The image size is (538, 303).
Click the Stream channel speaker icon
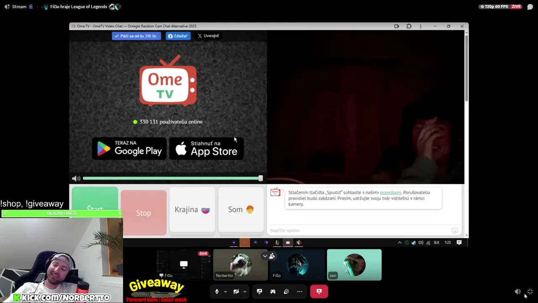[x=7, y=7]
